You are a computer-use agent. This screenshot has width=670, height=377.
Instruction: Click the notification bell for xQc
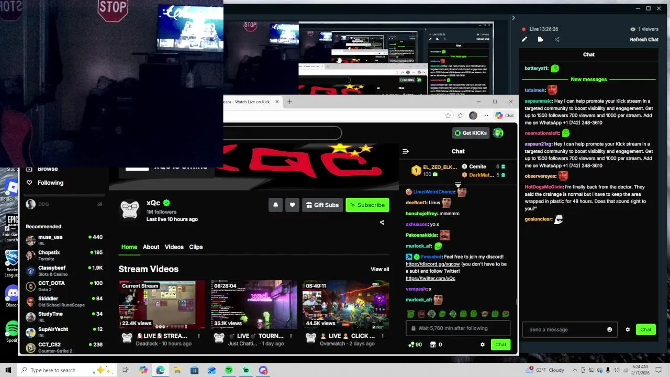pyautogui.click(x=275, y=205)
